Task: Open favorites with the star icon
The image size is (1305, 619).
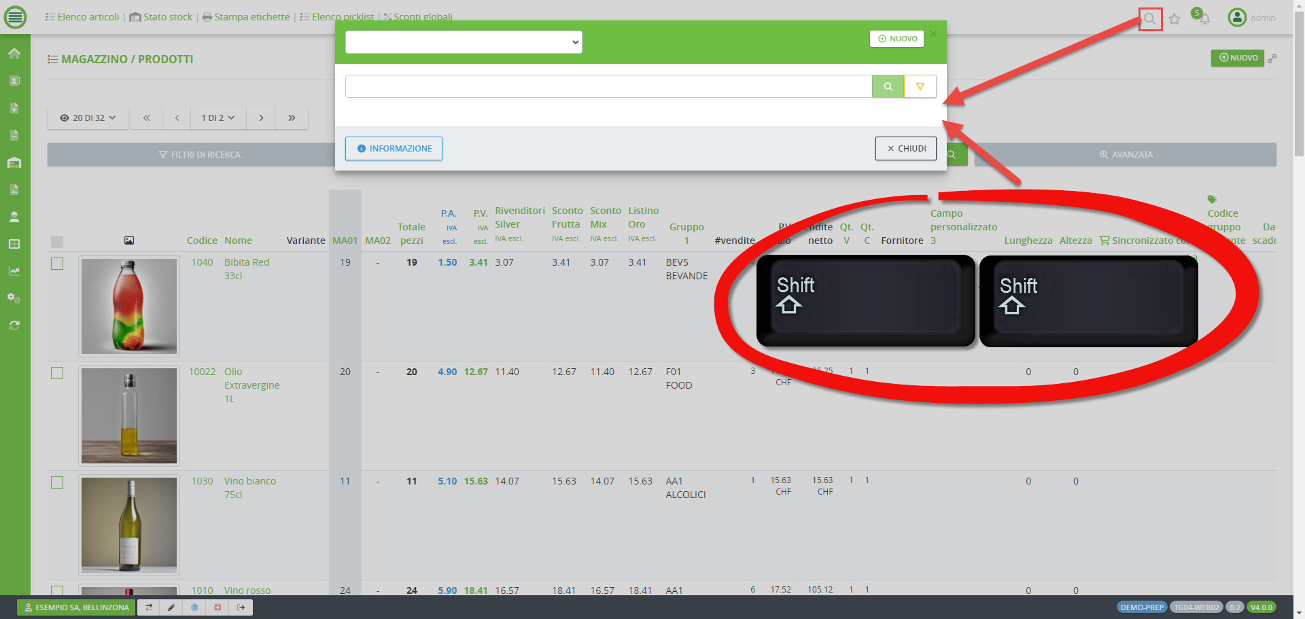Action: [x=1174, y=19]
